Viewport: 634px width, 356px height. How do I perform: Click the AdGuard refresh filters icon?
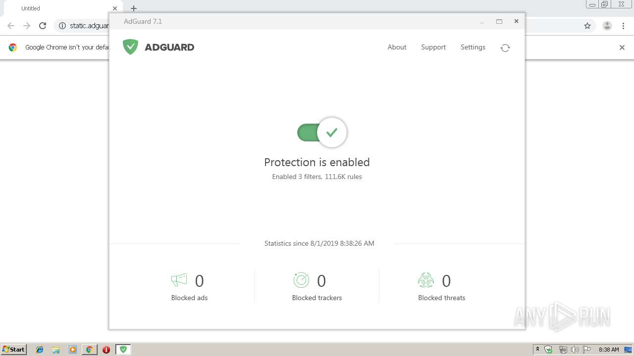[x=505, y=47]
